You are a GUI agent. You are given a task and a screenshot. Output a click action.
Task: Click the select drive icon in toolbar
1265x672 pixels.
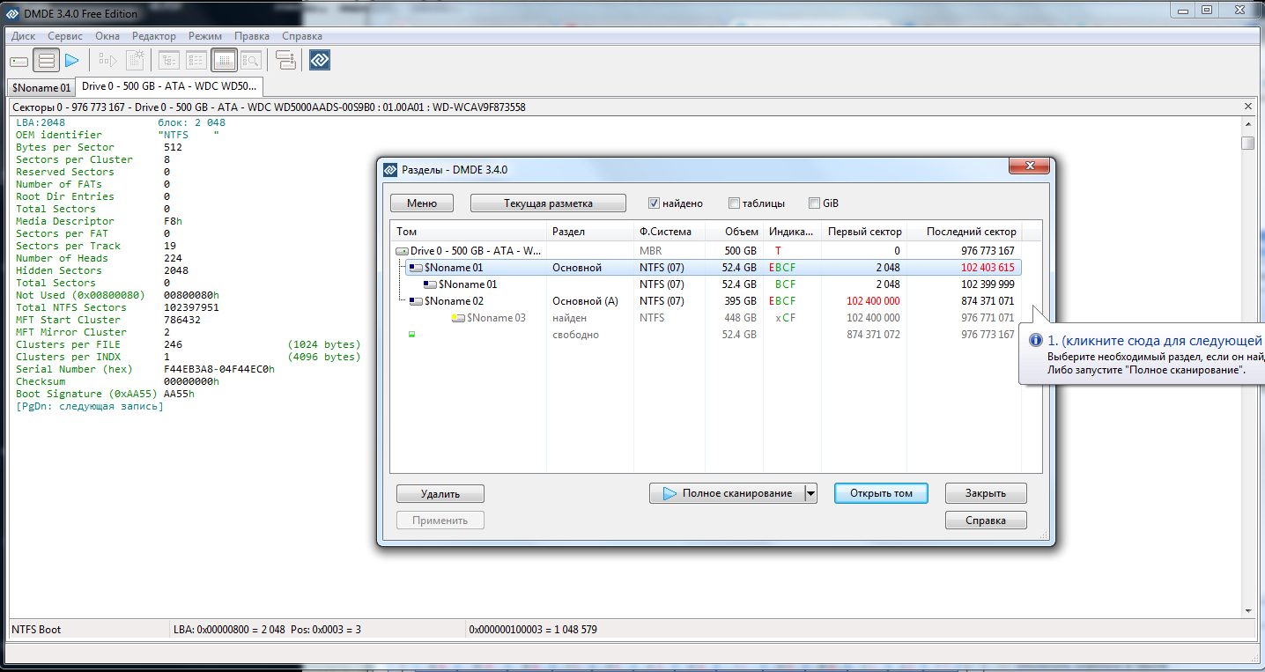pyautogui.click(x=18, y=61)
